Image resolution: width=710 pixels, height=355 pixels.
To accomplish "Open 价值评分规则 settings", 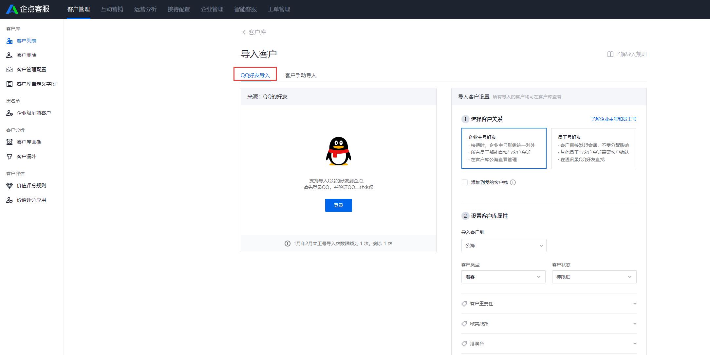I will pos(31,185).
